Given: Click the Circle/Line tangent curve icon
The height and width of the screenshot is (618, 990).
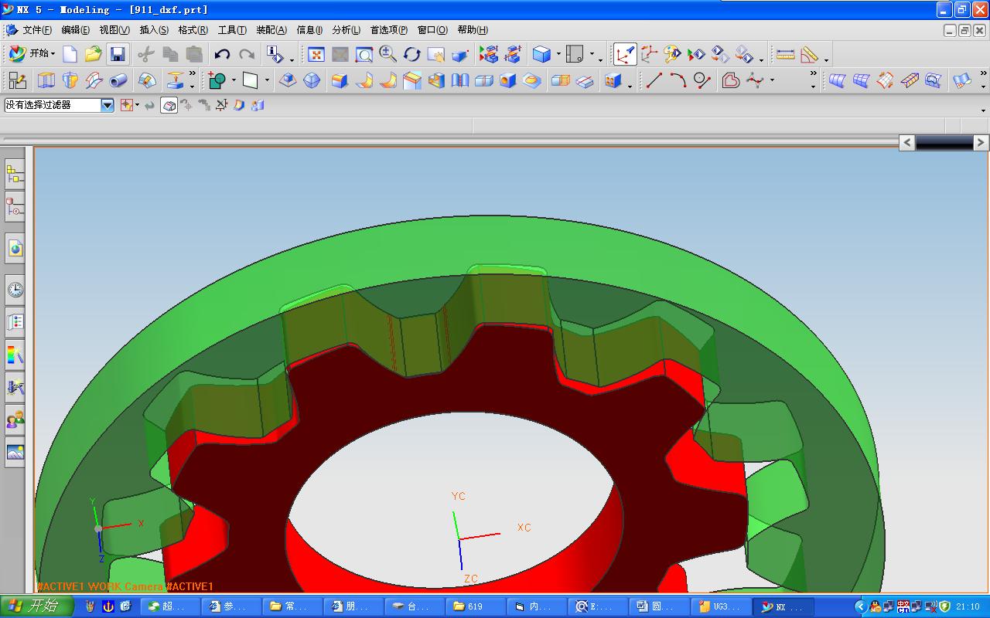Looking at the screenshot, I should point(702,80).
